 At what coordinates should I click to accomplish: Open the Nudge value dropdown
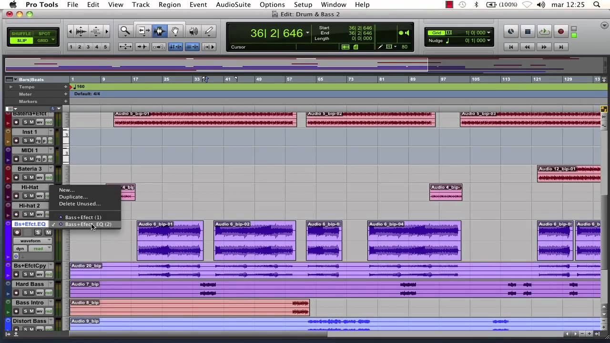point(488,40)
